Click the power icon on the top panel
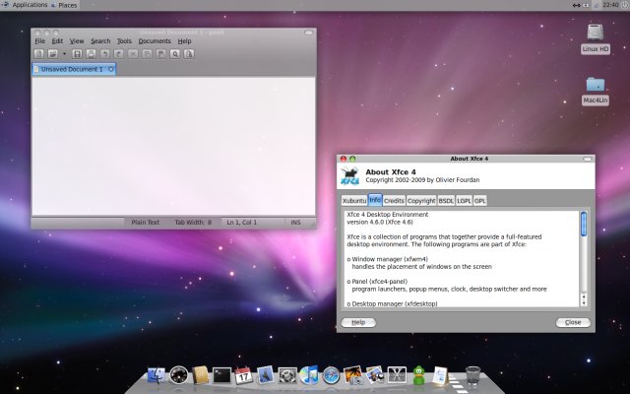The width and height of the screenshot is (630, 394). point(626,5)
